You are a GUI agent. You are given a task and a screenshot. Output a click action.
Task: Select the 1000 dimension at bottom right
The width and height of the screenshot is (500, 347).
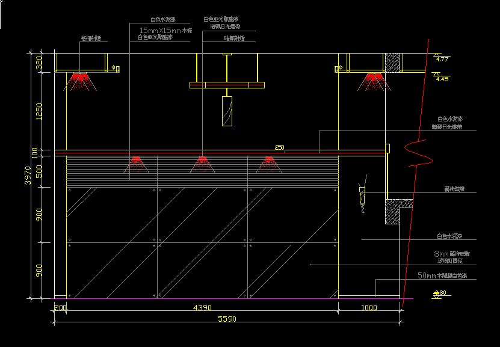[x=369, y=308]
